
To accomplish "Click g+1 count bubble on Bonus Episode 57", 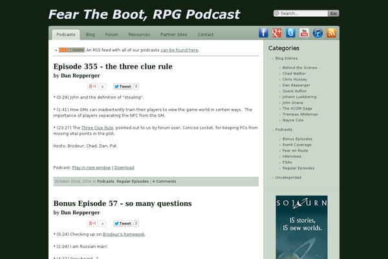I will [102, 223].
